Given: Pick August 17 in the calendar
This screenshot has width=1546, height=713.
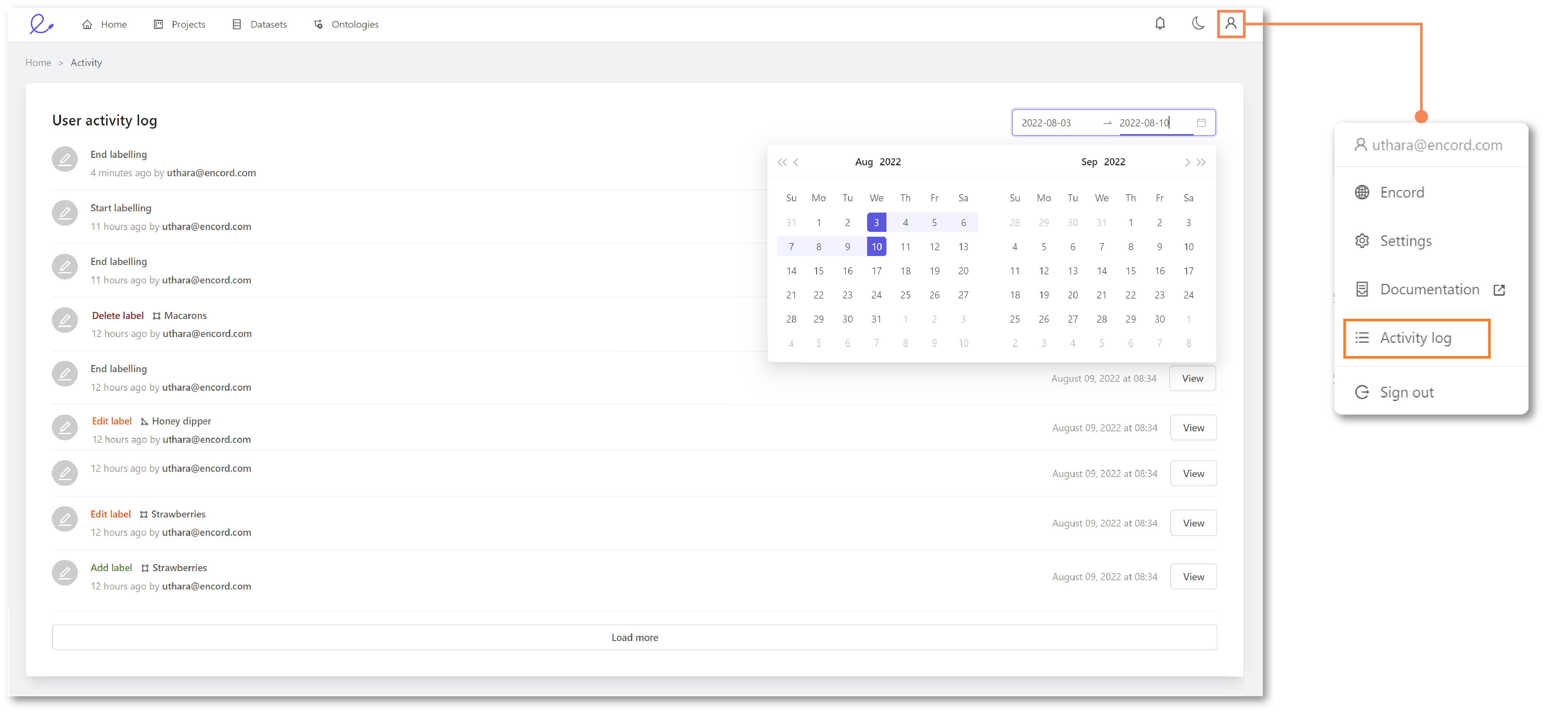Looking at the screenshot, I should (x=876, y=271).
